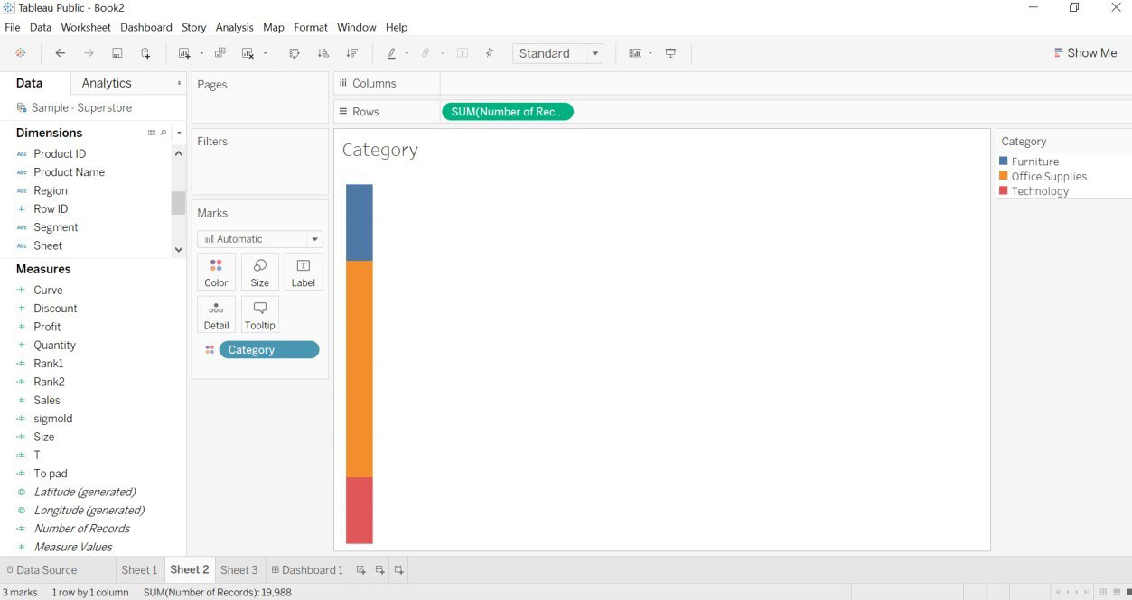Open the Dimensions pane menu arrow
This screenshot has height=600, width=1132.
tap(179, 133)
